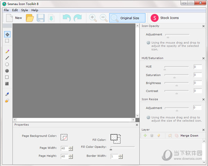Close the Icon Resize panel
The width and height of the screenshot is (208, 166).
click(203, 99)
